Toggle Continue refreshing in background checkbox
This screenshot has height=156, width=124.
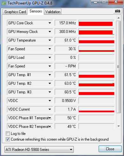coord(8,139)
